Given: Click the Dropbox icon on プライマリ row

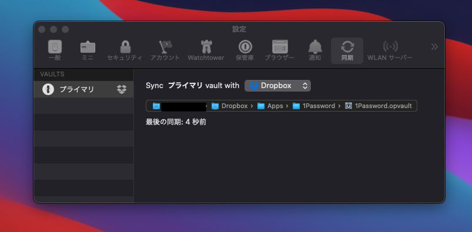Looking at the screenshot, I should (122, 89).
